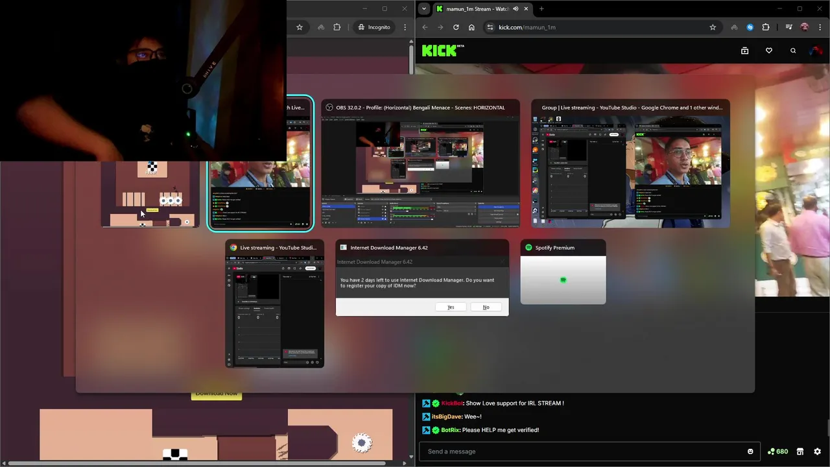Click the BotRix username in chat
This screenshot has width=830, height=467.
pyautogui.click(x=451, y=430)
